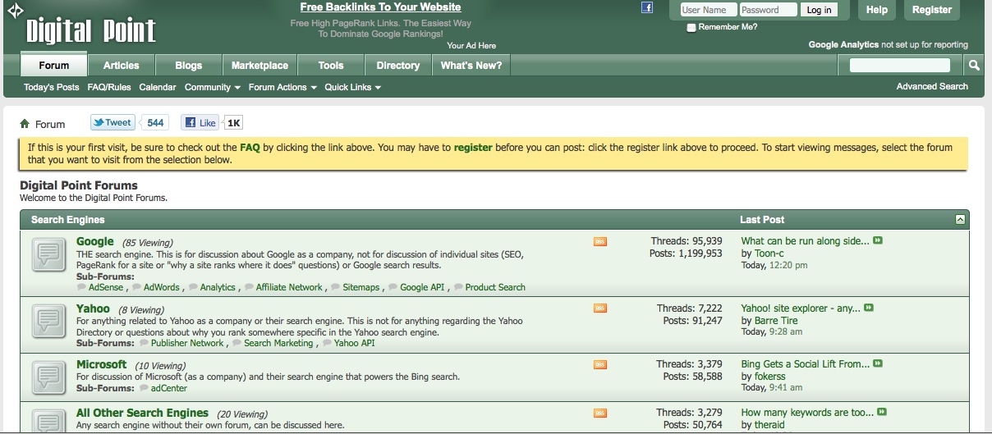Click the User Name input field
This screenshot has height=434, width=992.
[708, 10]
